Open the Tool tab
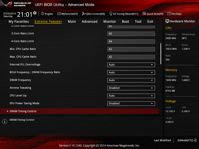 click(138, 21)
